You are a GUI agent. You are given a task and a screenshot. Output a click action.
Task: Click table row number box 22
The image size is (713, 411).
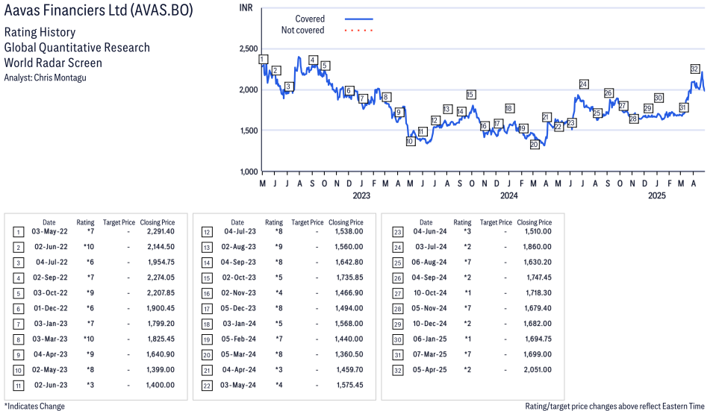click(207, 386)
